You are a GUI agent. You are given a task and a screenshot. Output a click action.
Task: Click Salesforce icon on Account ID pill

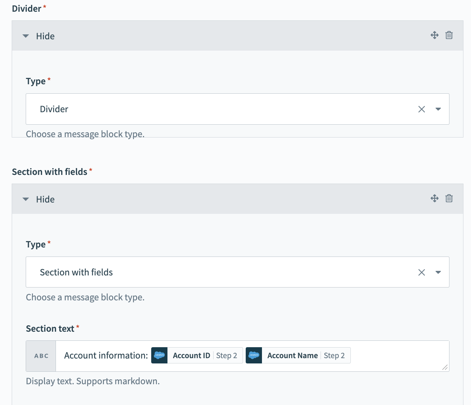pyautogui.click(x=160, y=356)
